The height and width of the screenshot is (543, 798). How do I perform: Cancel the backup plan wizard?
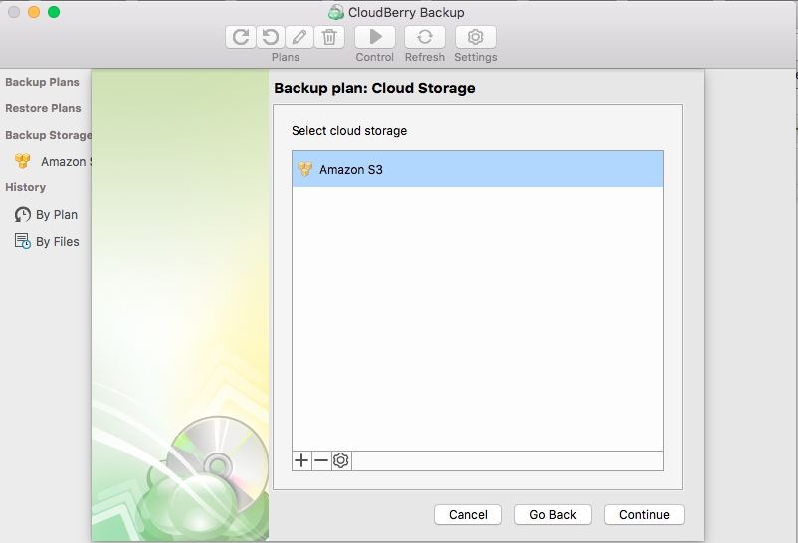[469, 514]
